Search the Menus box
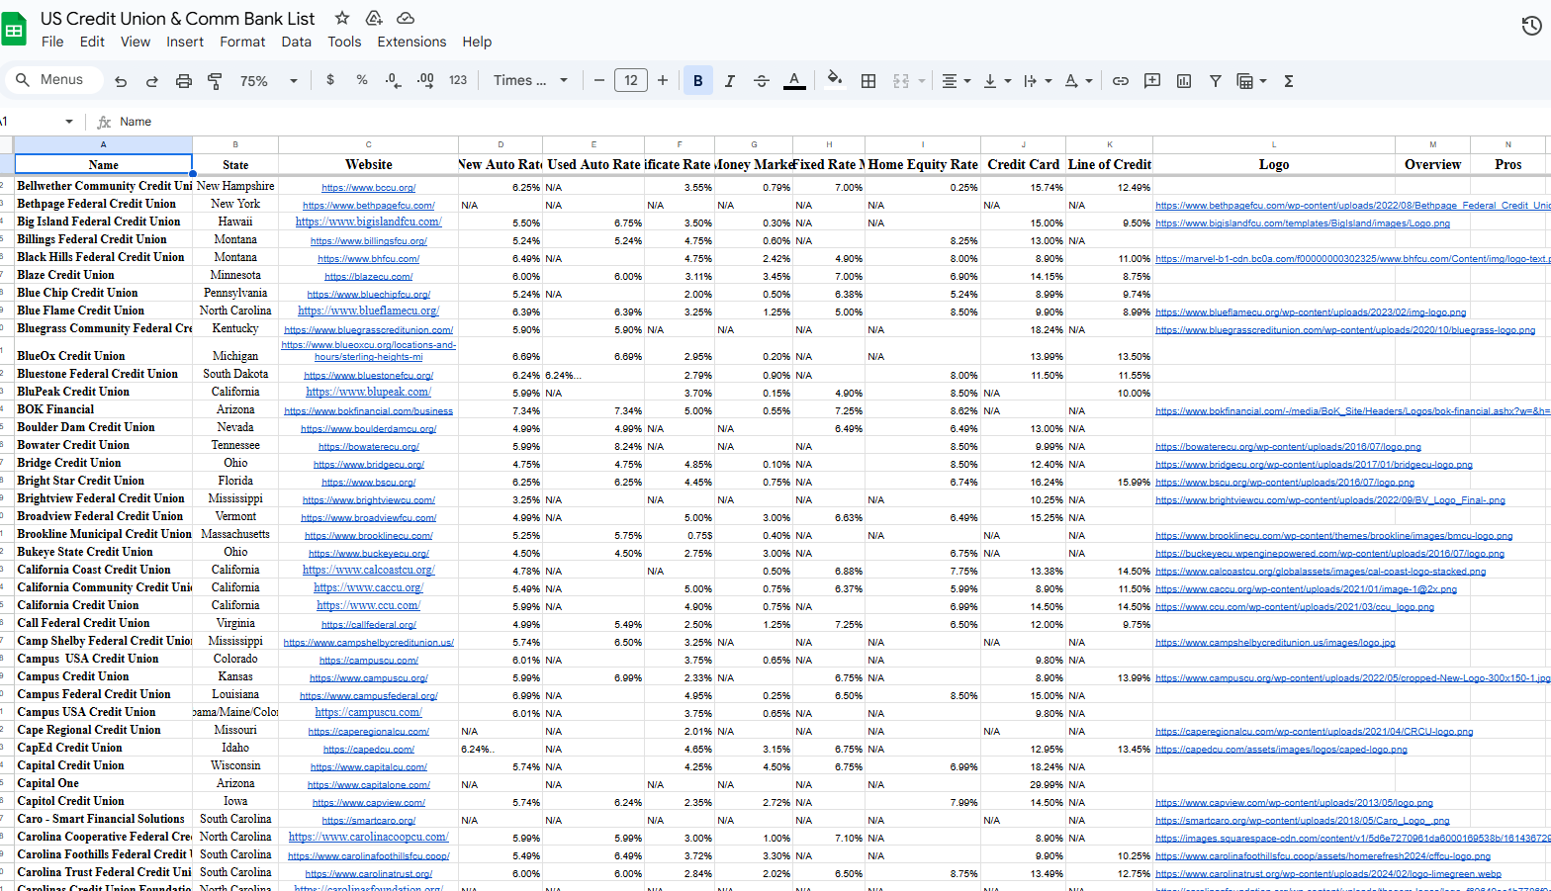The width and height of the screenshot is (1551, 891). pyautogui.click(x=54, y=80)
